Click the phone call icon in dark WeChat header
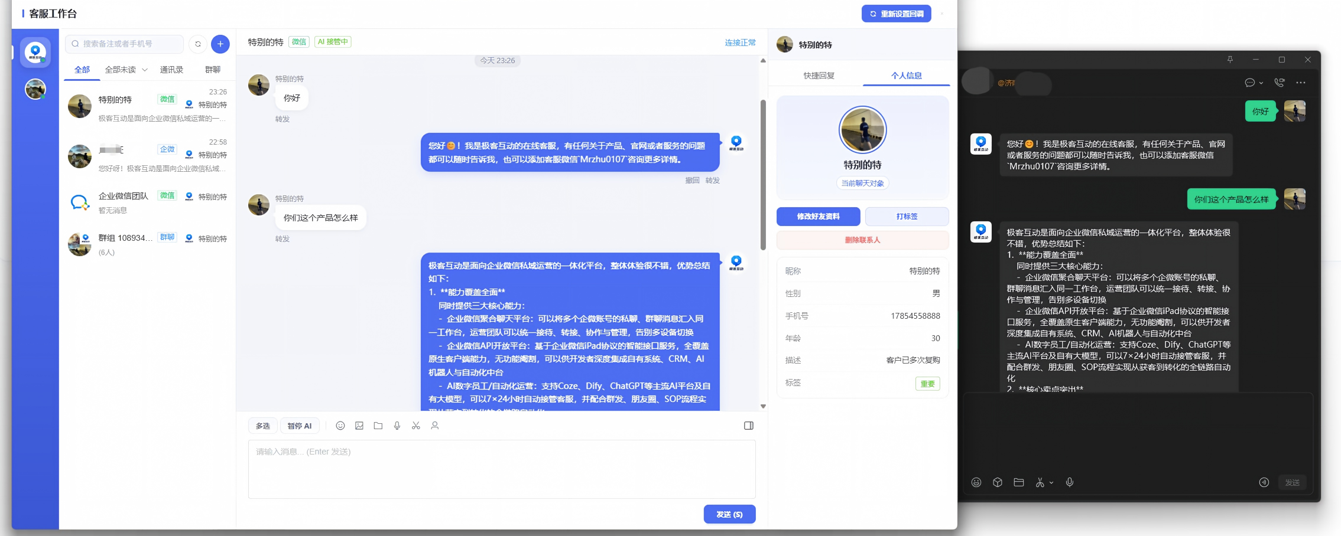The width and height of the screenshot is (1341, 536). tap(1280, 83)
